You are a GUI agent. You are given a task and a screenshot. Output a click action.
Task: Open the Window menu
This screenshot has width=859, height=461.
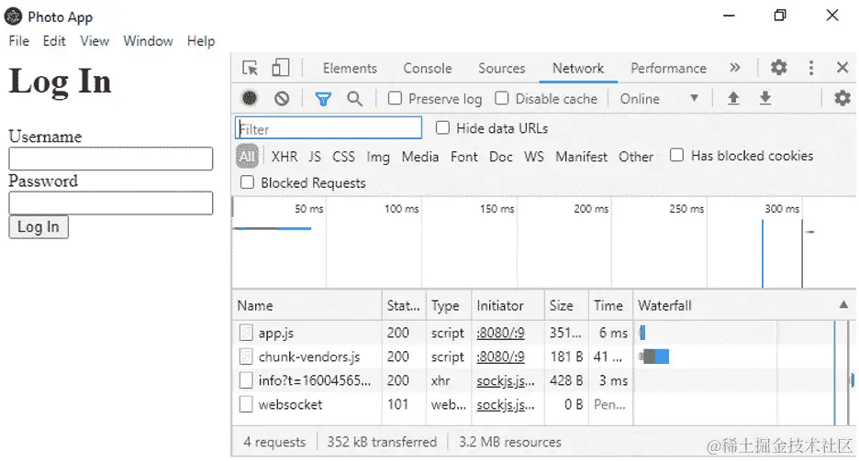(148, 41)
